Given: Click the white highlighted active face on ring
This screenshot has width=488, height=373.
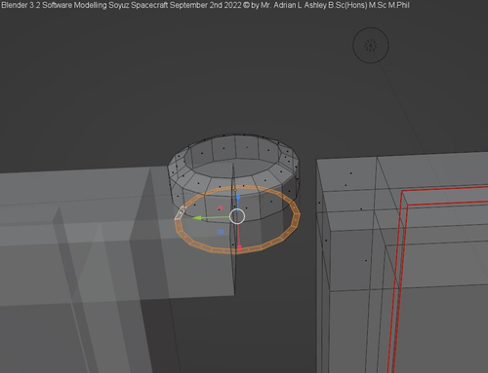Looking at the screenshot, I should [x=180, y=213].
